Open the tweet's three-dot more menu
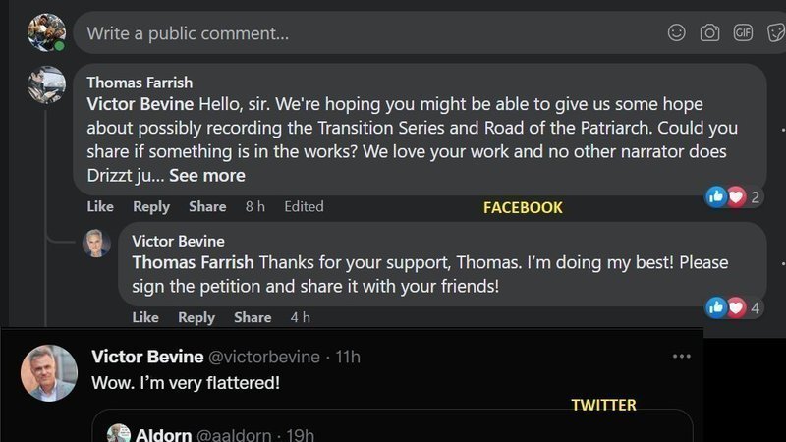 tap(681, 357)
